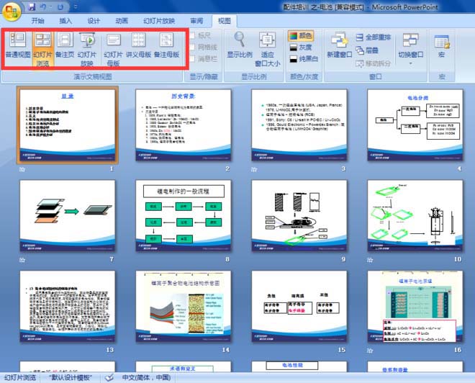Click 全部重排 arrange all
The height and width of the screenshot is (383, 475).
pyautogui.click(x=373, y=37)
